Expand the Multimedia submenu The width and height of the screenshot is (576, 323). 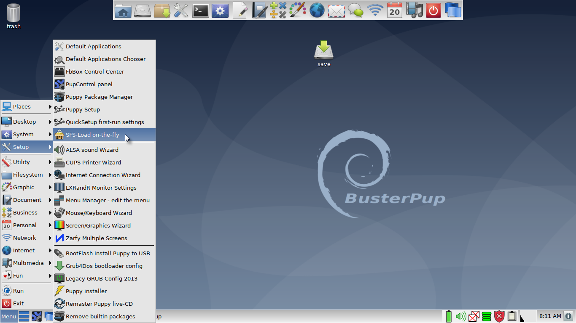click(26, 263)
